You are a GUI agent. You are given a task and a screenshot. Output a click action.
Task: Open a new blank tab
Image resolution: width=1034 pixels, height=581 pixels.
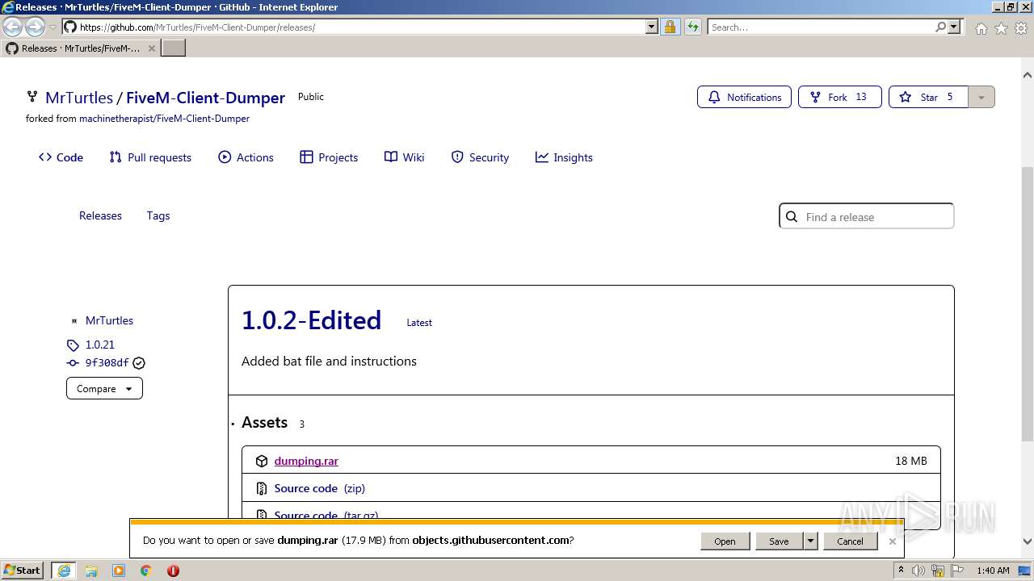(x=174, y=48)
